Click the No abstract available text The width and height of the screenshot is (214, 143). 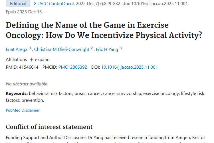(27, 84)
